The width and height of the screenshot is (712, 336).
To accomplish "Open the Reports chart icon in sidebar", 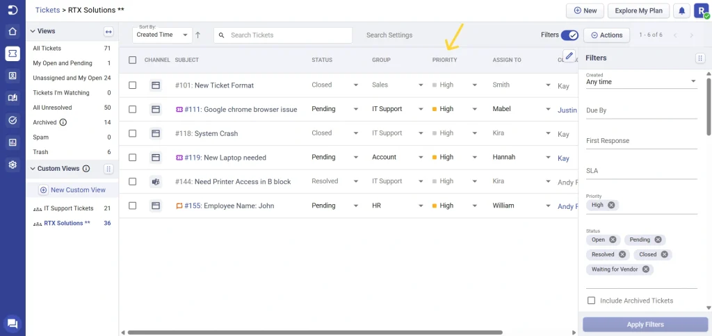I will [x=13, y=142].
